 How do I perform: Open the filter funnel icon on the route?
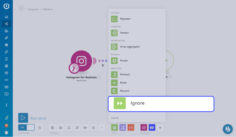(103, 66)
